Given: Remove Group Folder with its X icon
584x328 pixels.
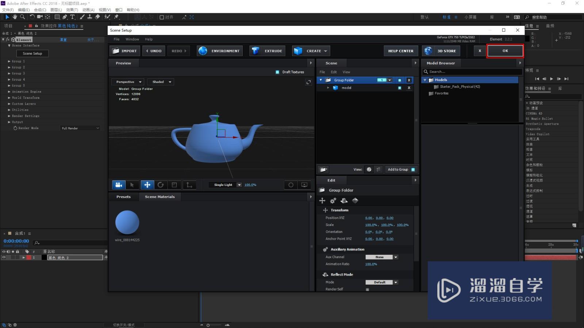Looking at the screenshot, I should point(409,80).
